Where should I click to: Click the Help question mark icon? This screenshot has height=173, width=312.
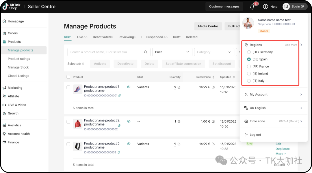click(265, 7)
